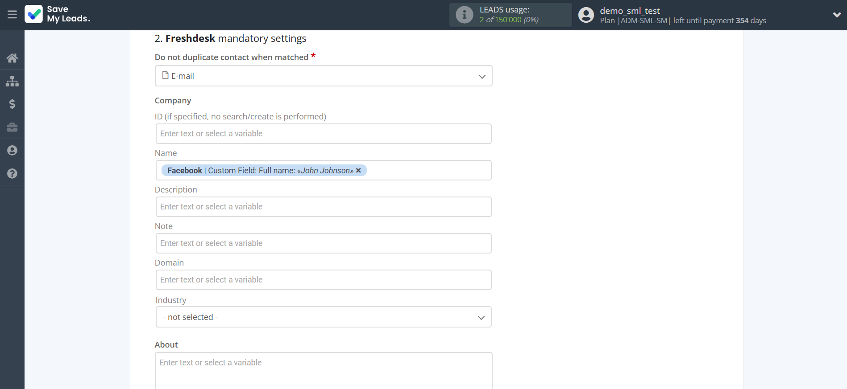Expand the account dropdown chevron
Image resolution: width=847 pixels, height=389 pixels.
[837, 15]
